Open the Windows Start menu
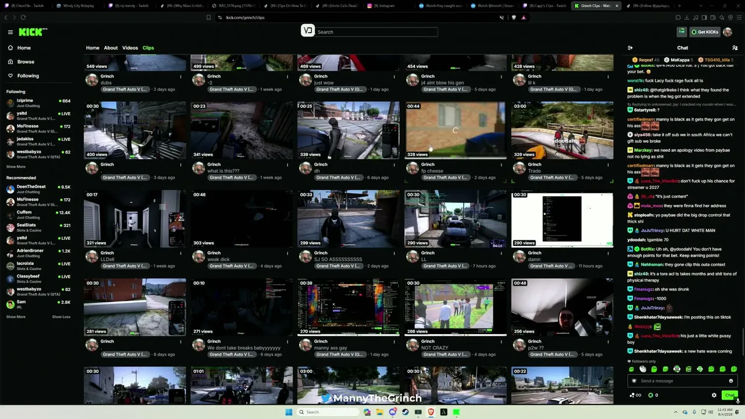This screenshot has height=419, width=745. [x=289, y=412]
